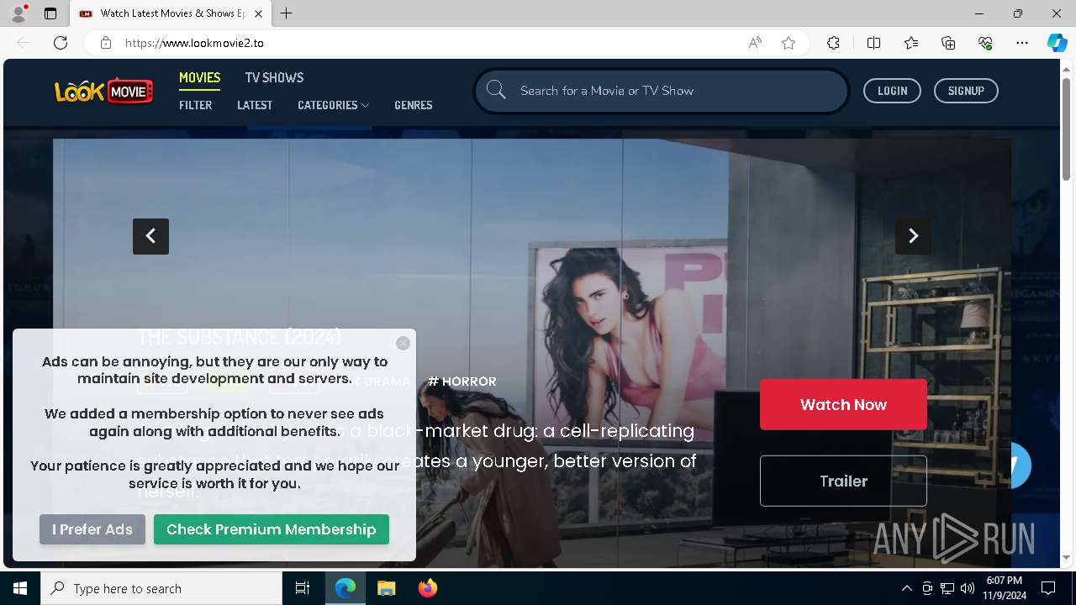This screenshot has height=605, width=1076.
Task: Select the TV SHOWS tab
Action: coord(274,77)
